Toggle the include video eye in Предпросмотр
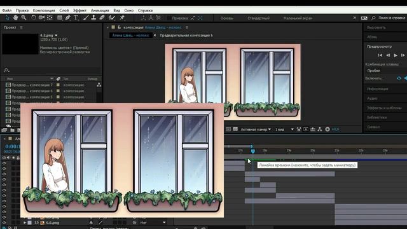 399,78
